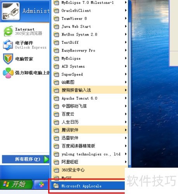
Task: Click folder icon next to 百度云
Action: coord(56,114)
